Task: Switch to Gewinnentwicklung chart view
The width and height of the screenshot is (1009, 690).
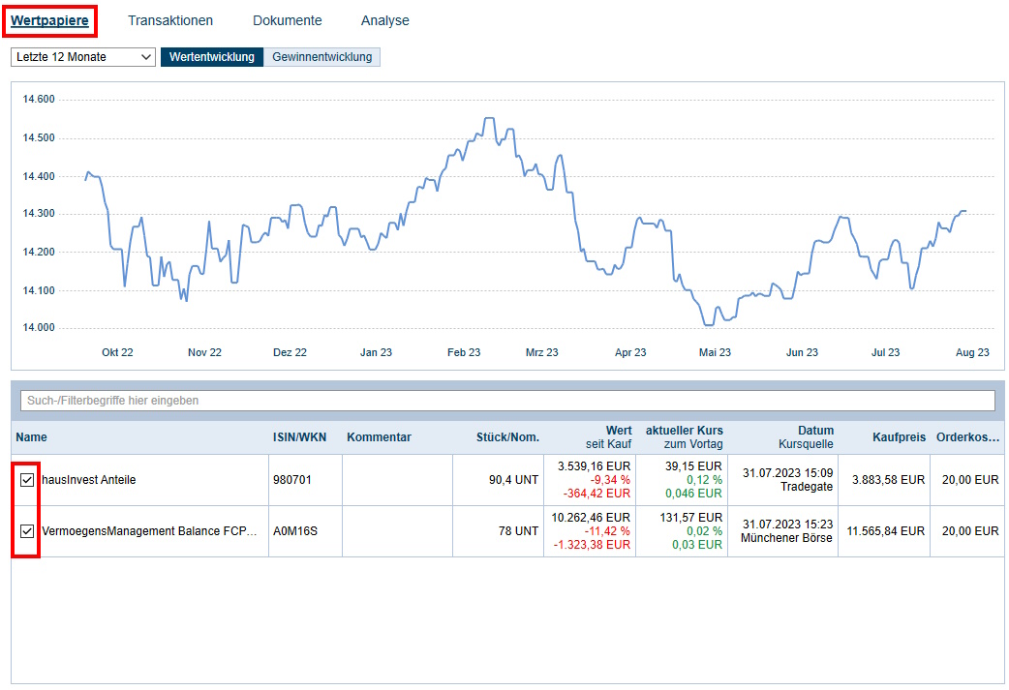Action: (321, 57)
